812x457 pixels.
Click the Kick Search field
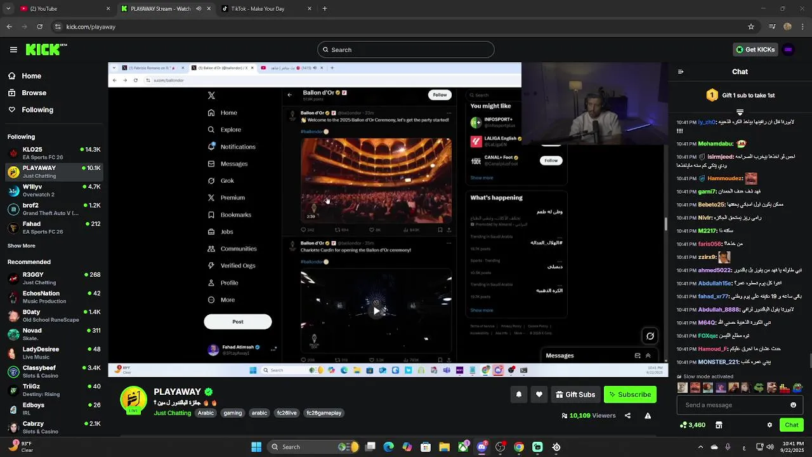pyautogui.click(x=406, y=50)
